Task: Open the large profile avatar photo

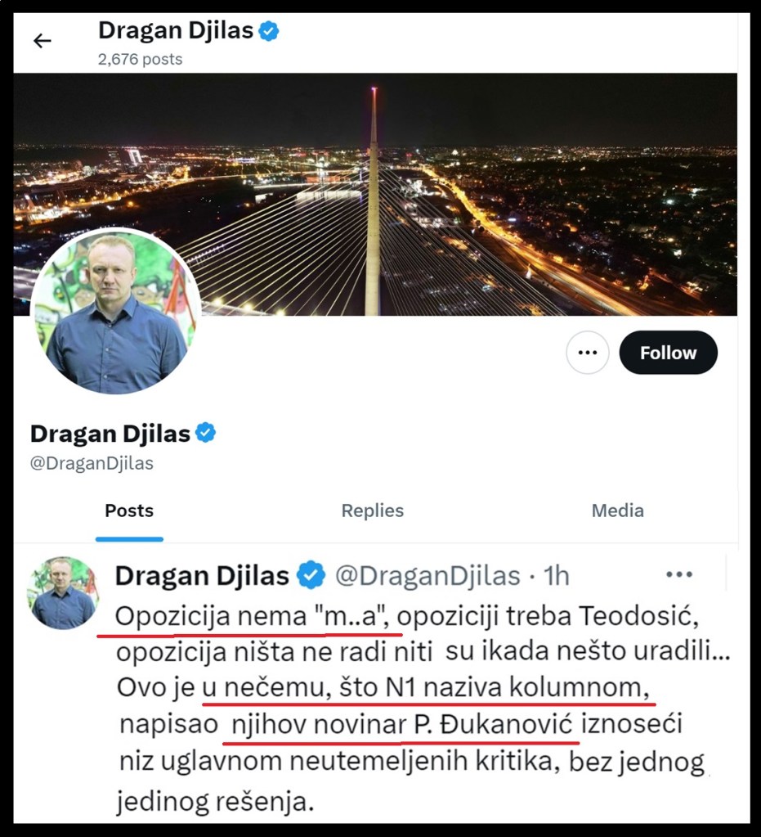Action: 116,312
